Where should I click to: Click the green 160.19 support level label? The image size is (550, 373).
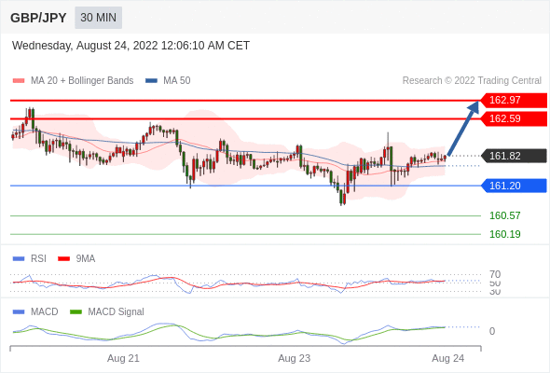pyautogui.click(x=504, y=234)
